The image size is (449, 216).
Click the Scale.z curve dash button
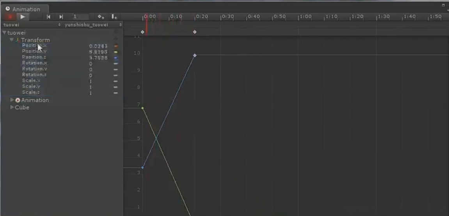point(116,93)
